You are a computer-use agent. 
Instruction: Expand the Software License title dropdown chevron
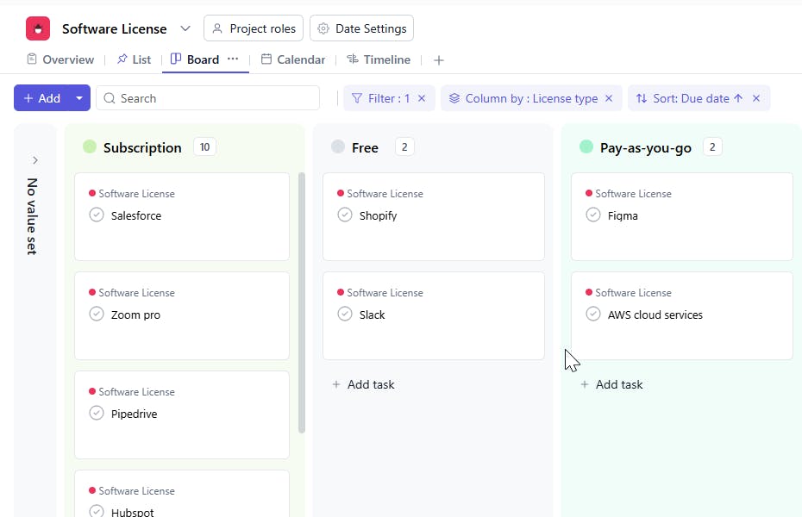185,28
